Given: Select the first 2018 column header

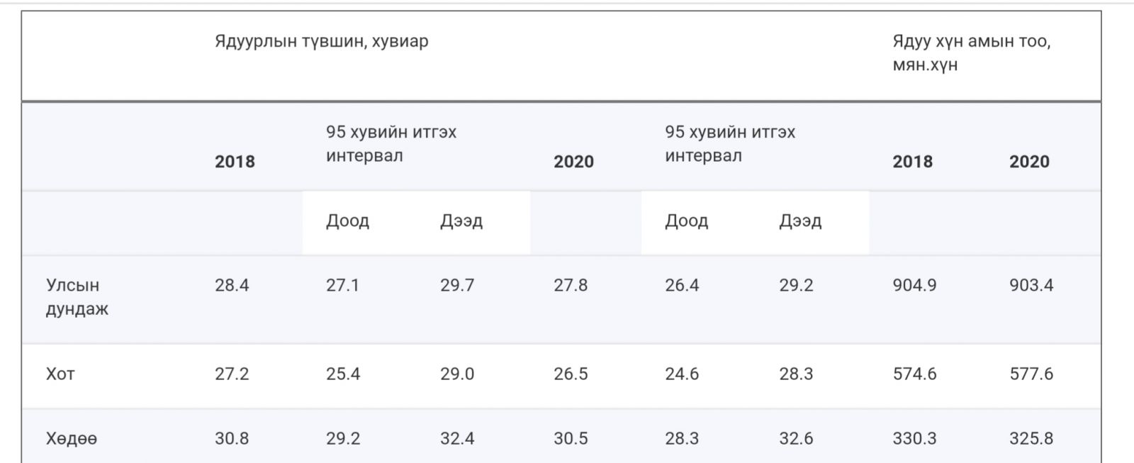Looking at the screenshot, I should click(x=235, y=162).
